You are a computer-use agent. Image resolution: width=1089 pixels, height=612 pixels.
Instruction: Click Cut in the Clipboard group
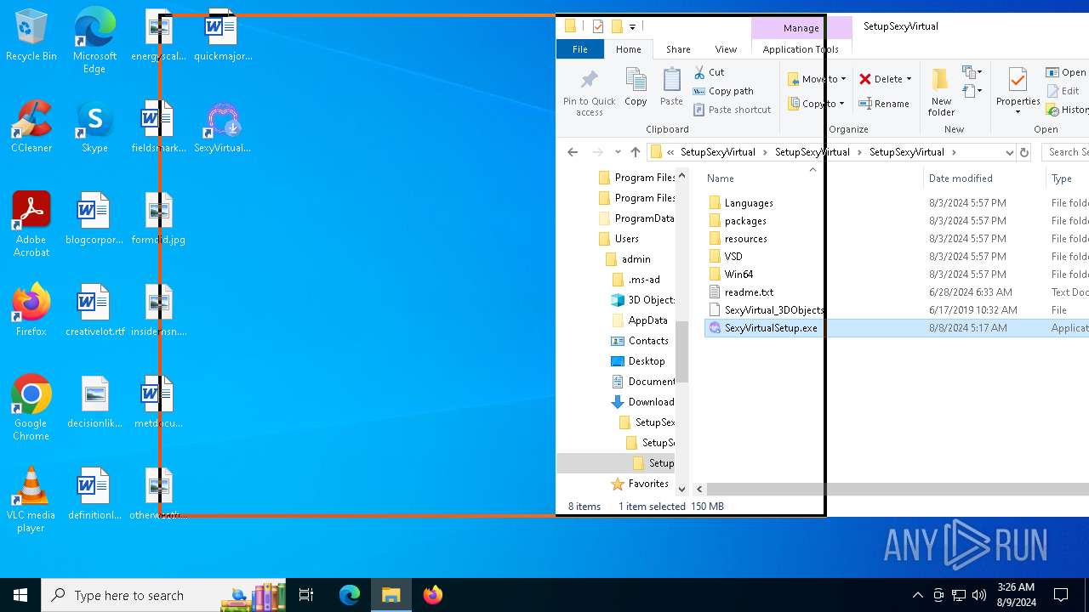709,72
